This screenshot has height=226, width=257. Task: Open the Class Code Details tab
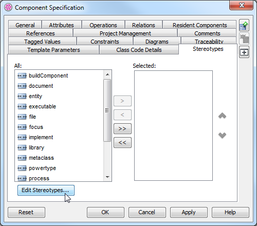(139, 50)
